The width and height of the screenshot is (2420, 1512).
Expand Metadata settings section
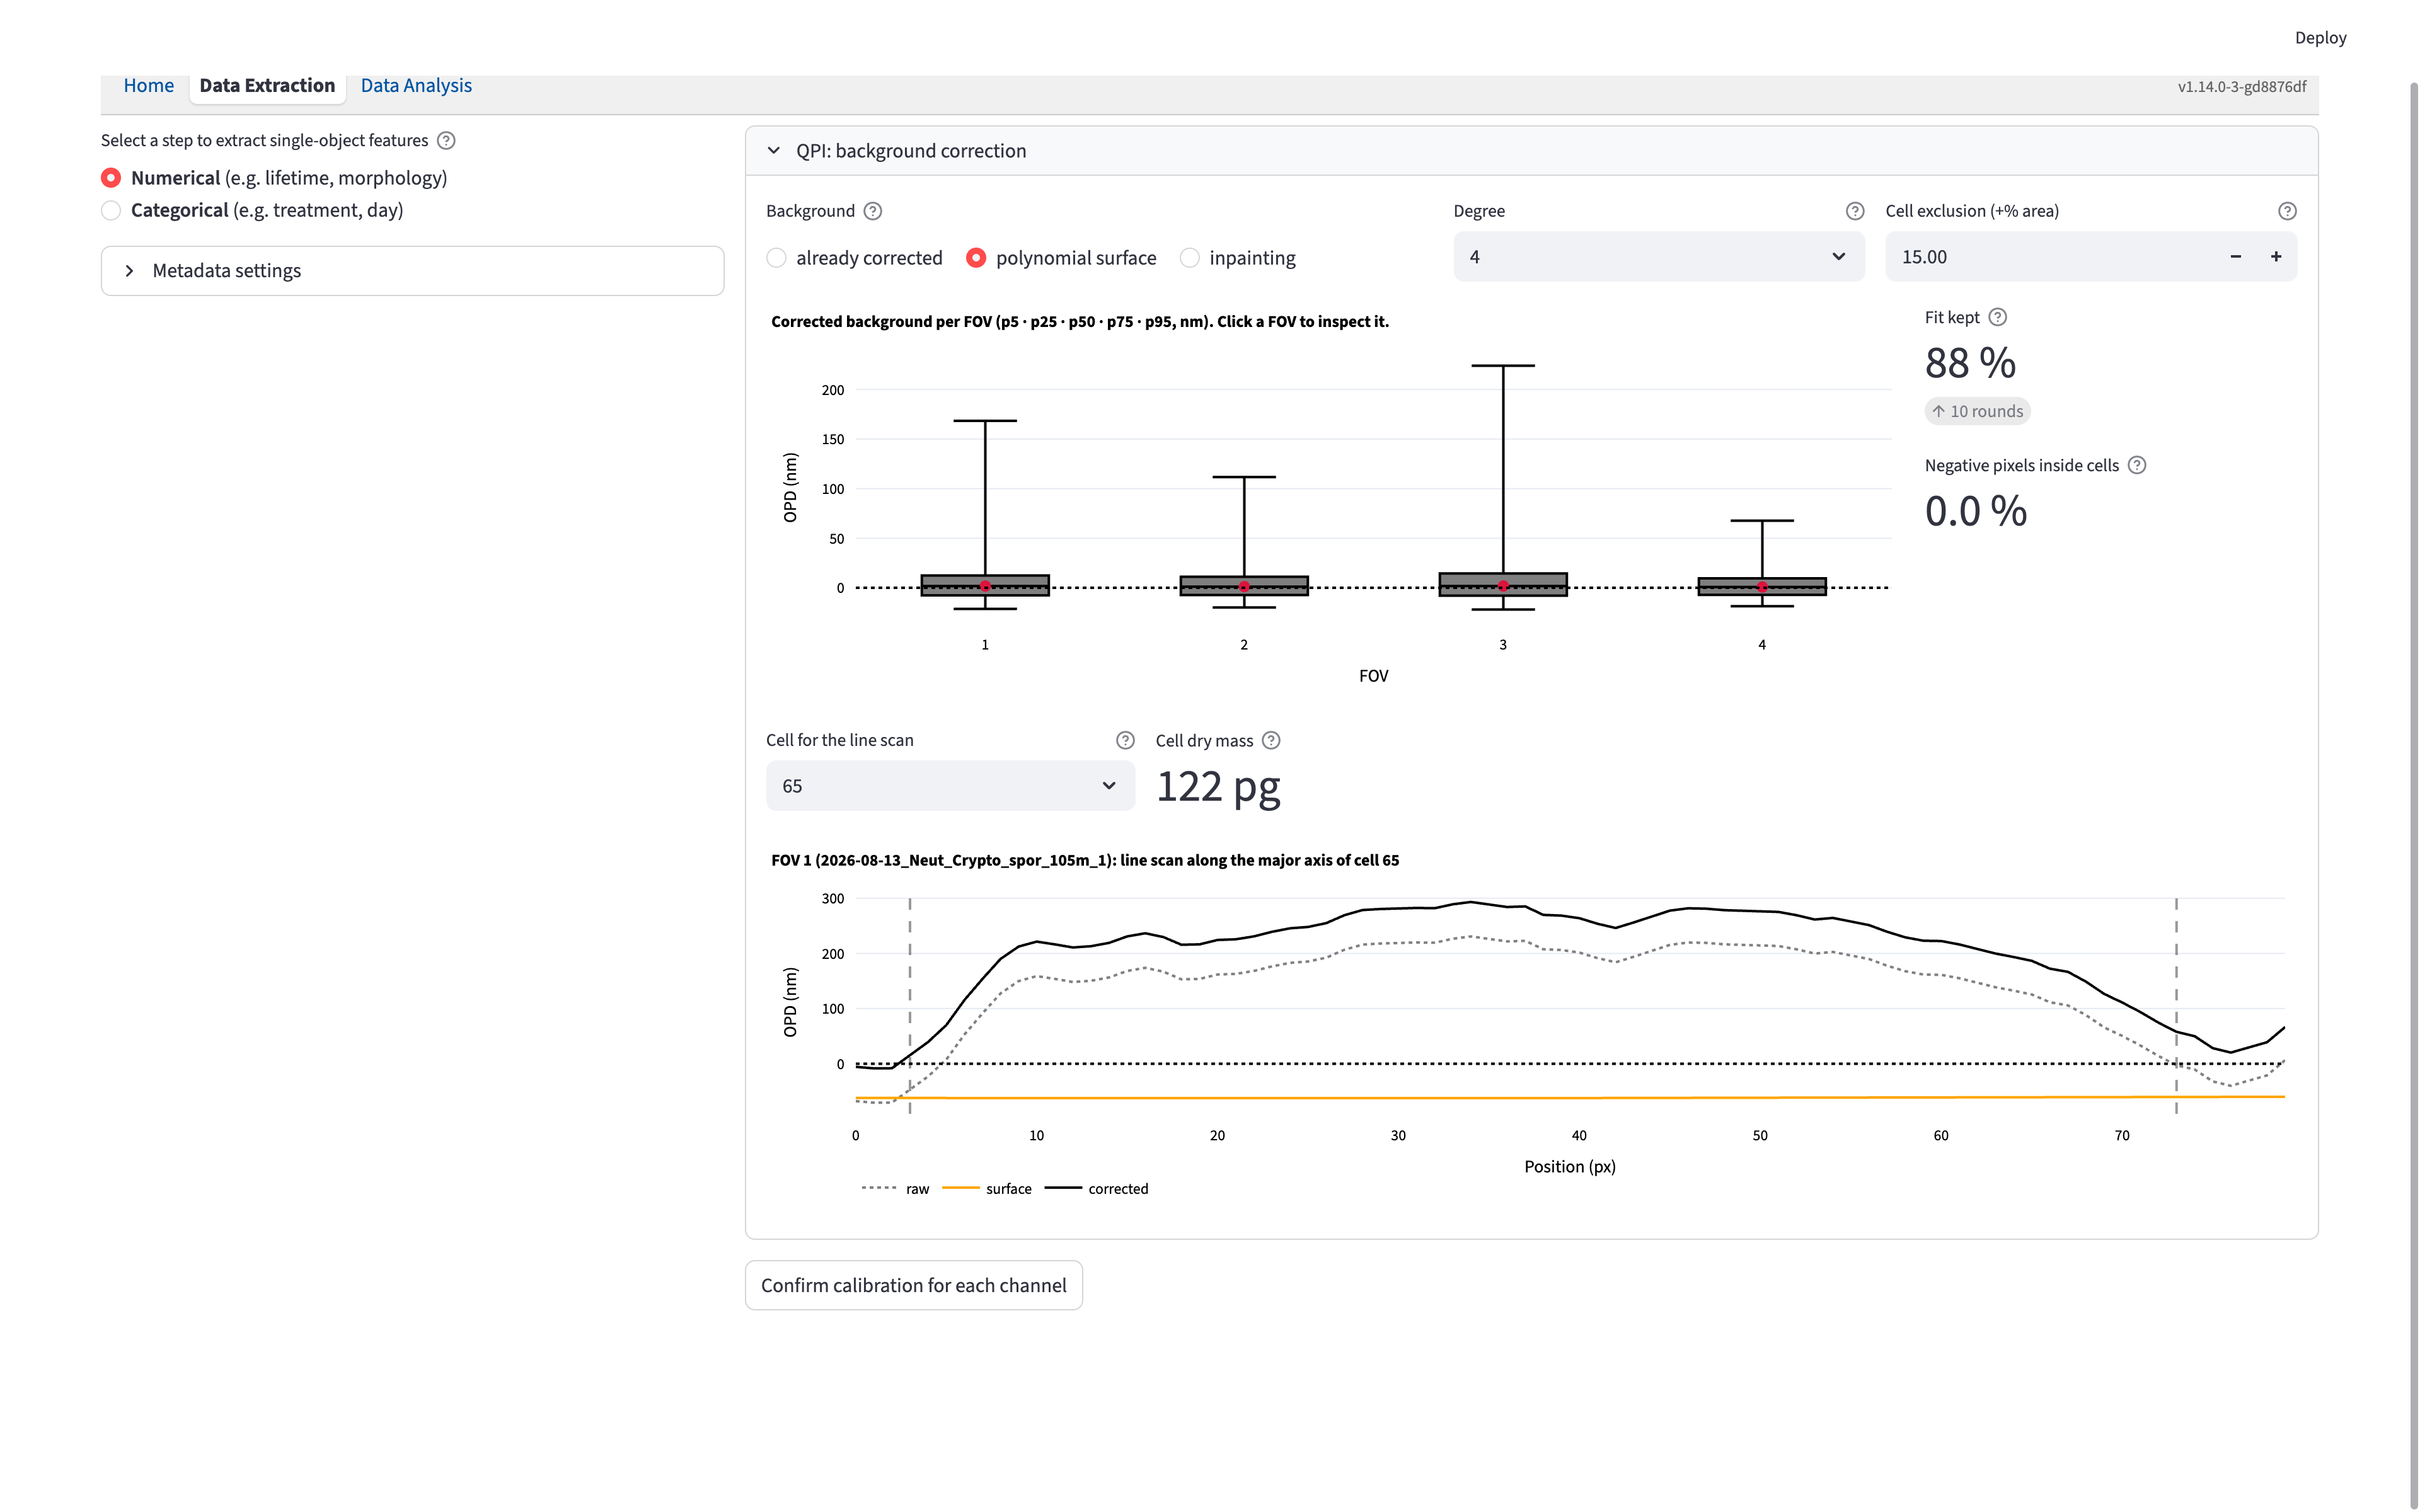click(412, 271)
